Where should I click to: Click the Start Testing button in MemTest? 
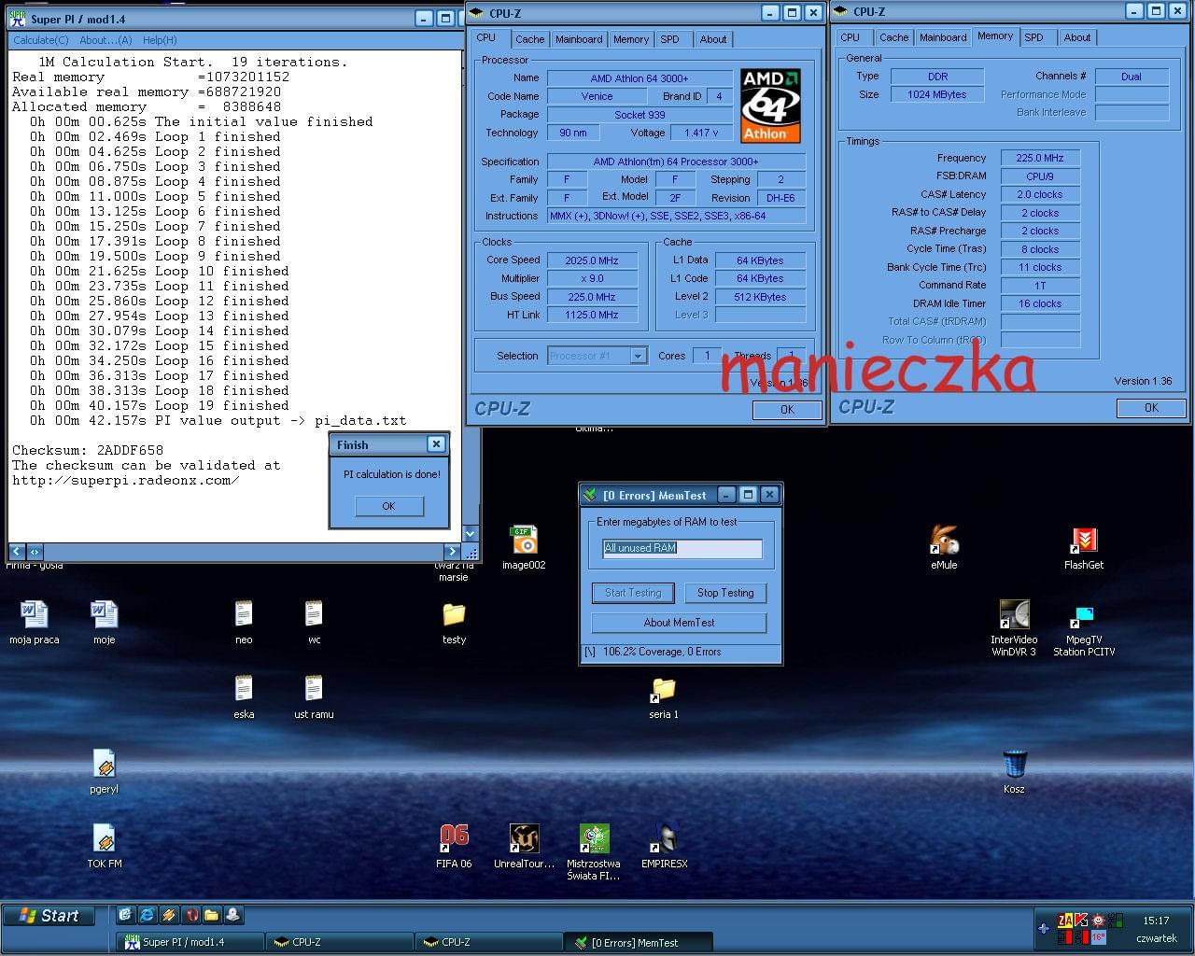click(633, 593)
